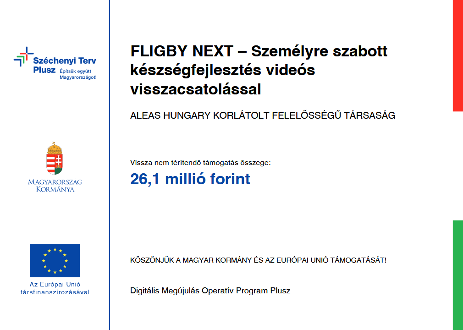
Task: Click the red stripe on the right edge
Action: 457,55
